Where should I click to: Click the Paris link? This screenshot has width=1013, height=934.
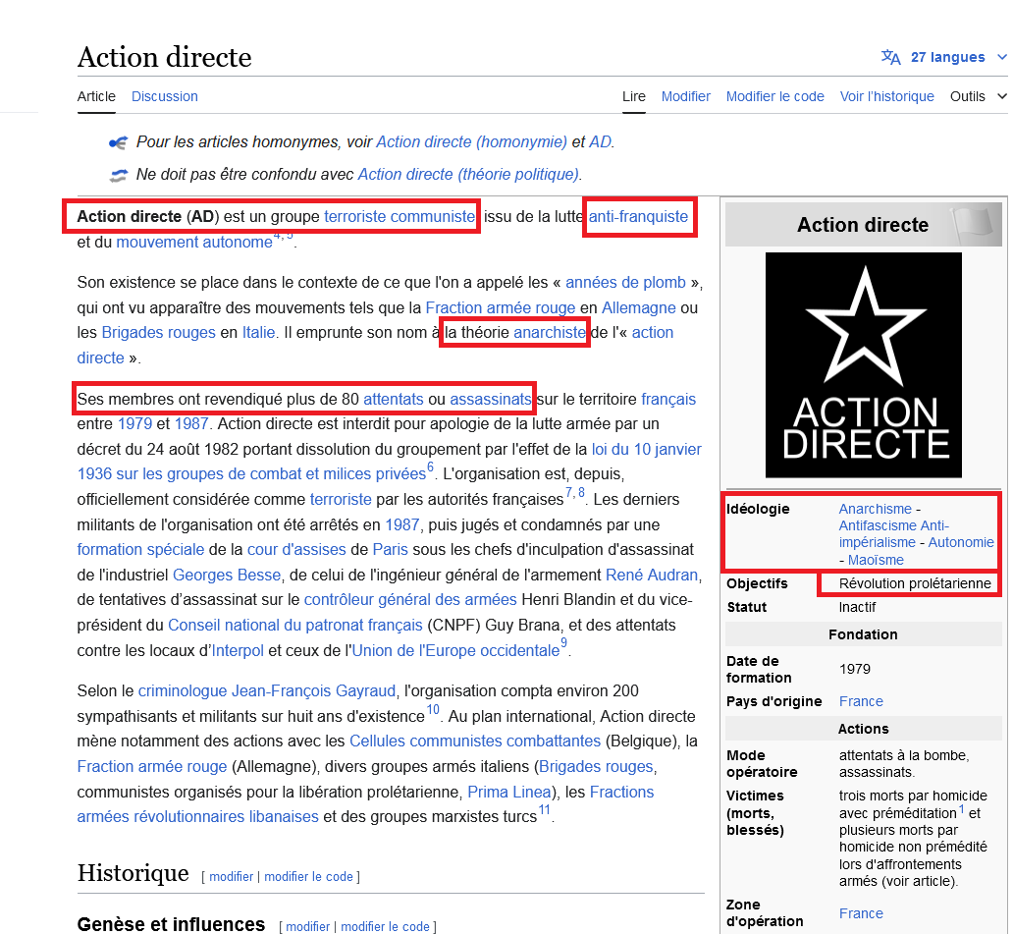[x=391, y=549]
